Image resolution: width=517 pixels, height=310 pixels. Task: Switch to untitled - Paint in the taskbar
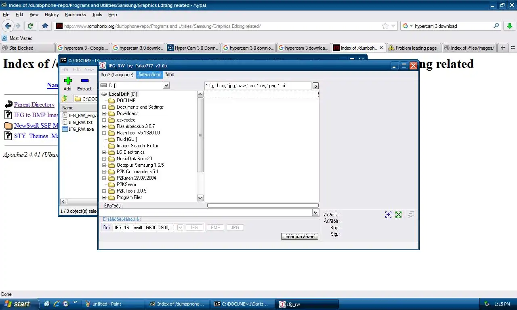pos(113,304)
